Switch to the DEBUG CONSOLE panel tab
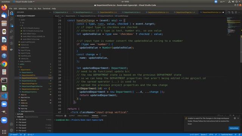Image resolution: width=242 pixels, height=136 pixels. tap(83, 116)
